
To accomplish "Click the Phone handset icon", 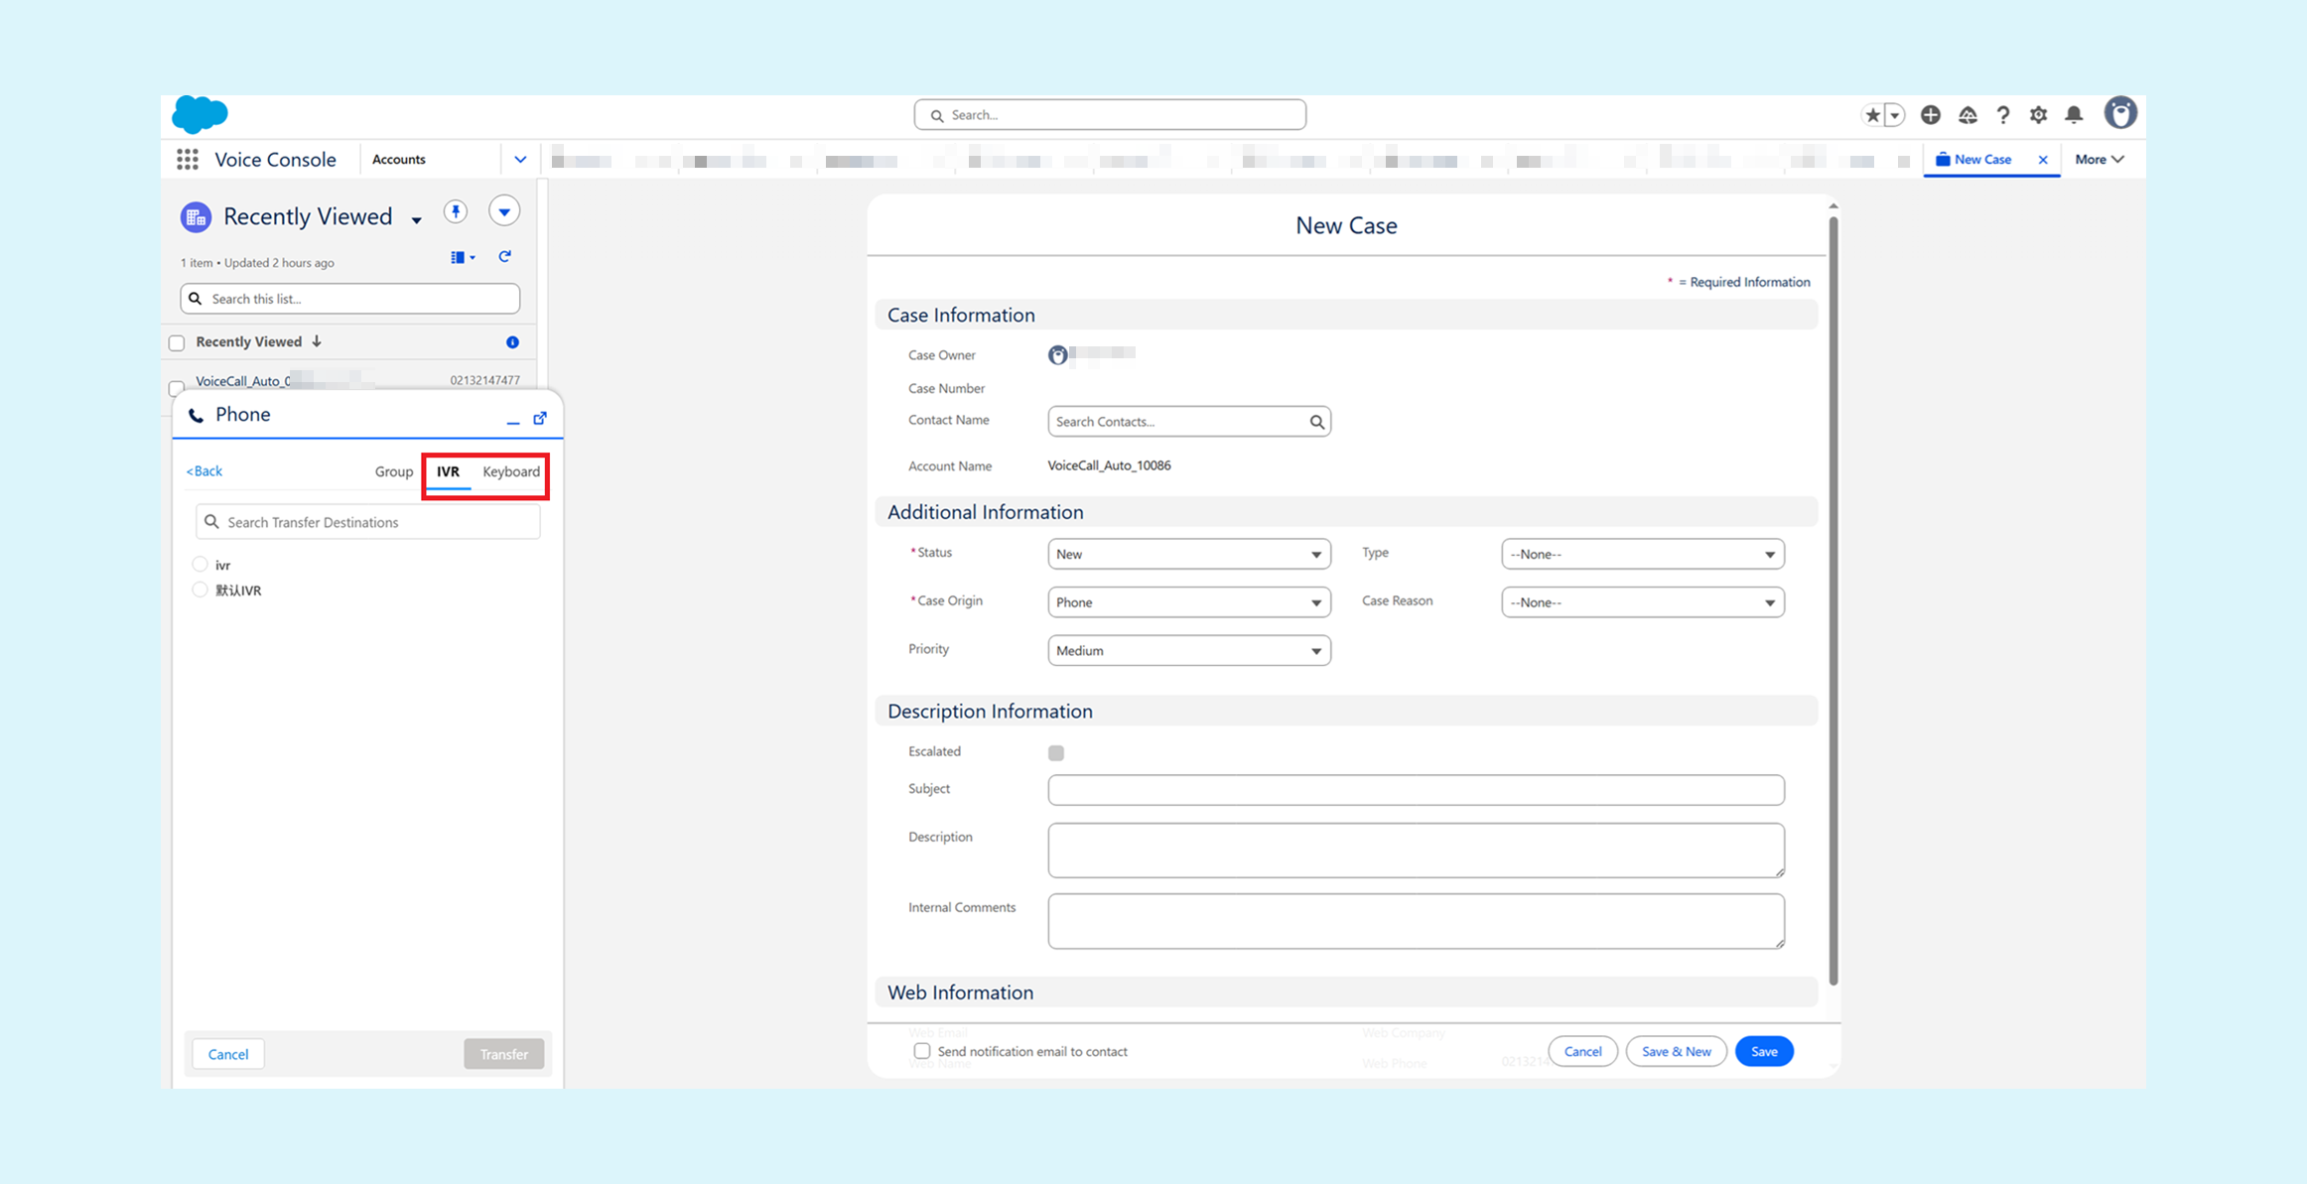I will (x=196, y=415).
